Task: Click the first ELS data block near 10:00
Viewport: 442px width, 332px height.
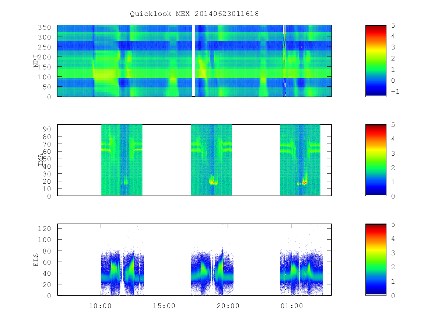Action: coord(122,273)
